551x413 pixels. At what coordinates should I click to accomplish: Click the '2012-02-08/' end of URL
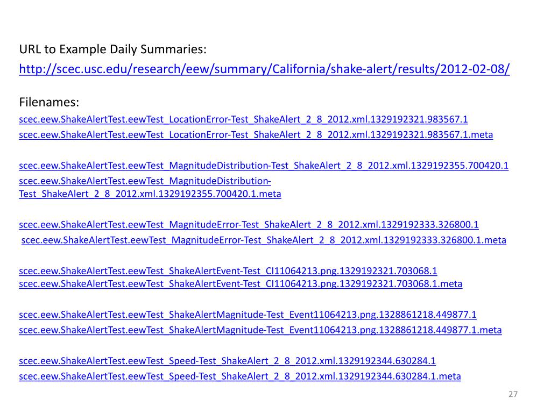[475, 69]
